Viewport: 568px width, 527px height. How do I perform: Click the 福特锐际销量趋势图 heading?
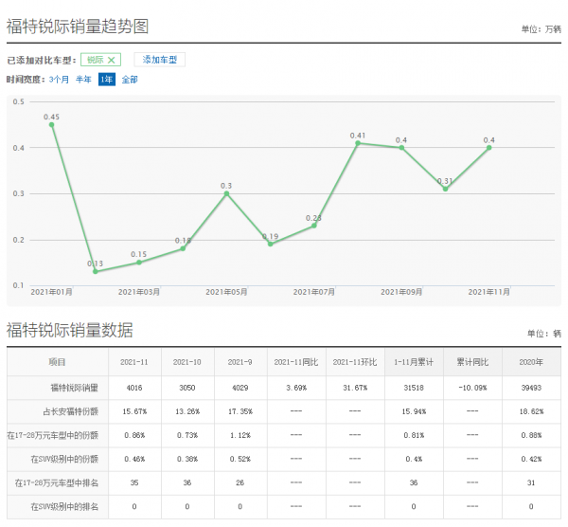coord(78,27)
